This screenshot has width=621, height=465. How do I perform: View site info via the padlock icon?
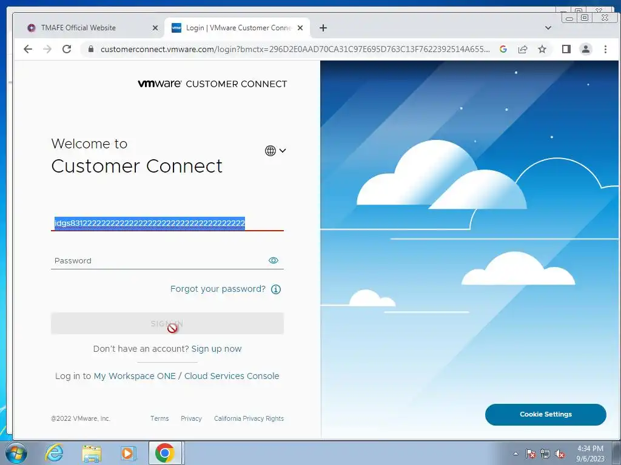pos(91,49)
